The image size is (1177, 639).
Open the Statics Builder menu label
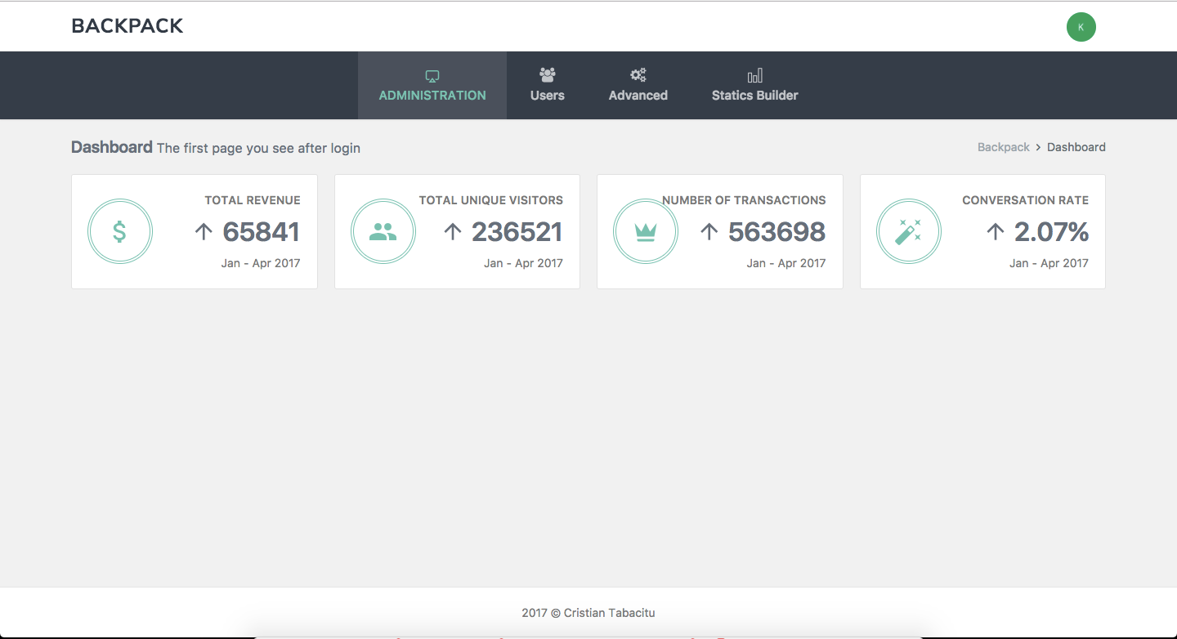pos(755,96)
